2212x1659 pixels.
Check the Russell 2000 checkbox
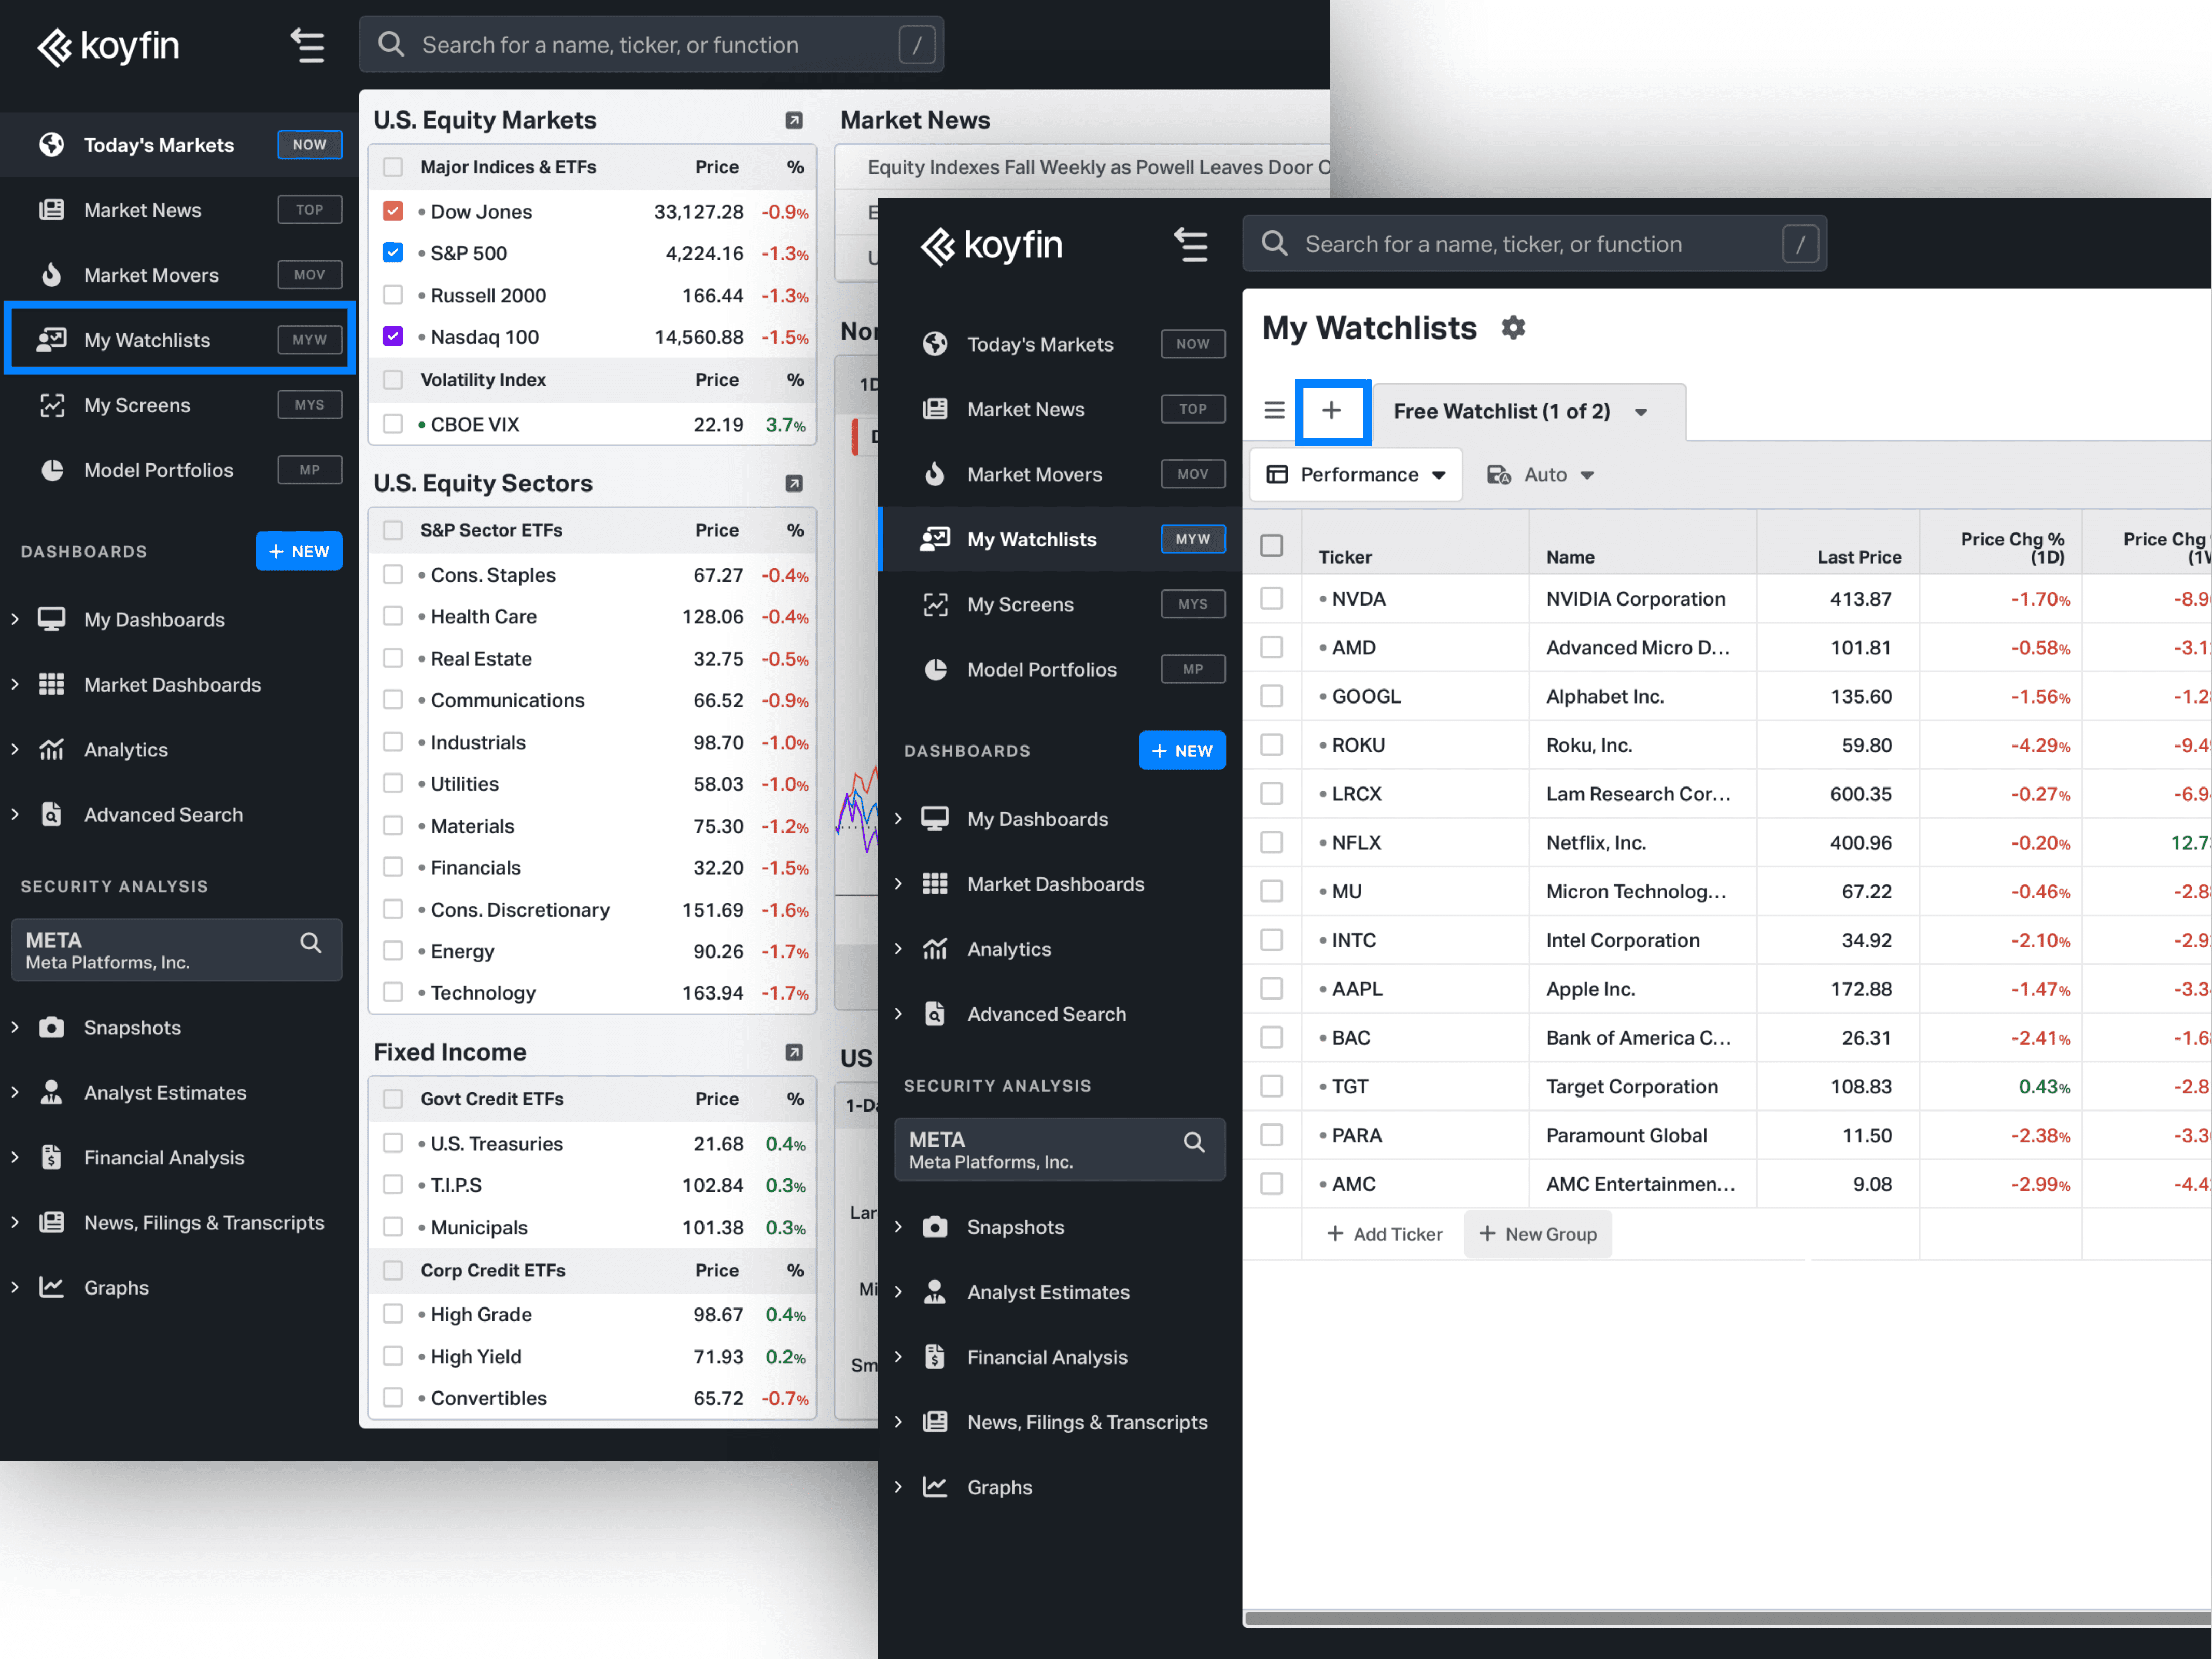tap(393, 295)
